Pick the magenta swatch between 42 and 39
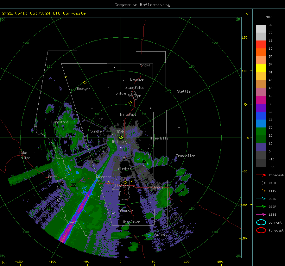Screen dimensions: 285x266 [x=261, y=100]
